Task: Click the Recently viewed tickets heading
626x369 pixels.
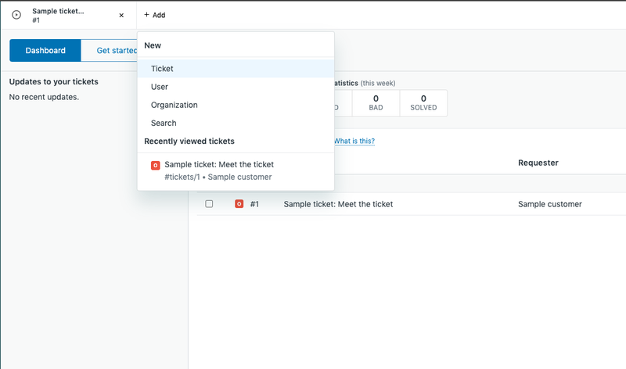Action: click(x=189, y=142)
